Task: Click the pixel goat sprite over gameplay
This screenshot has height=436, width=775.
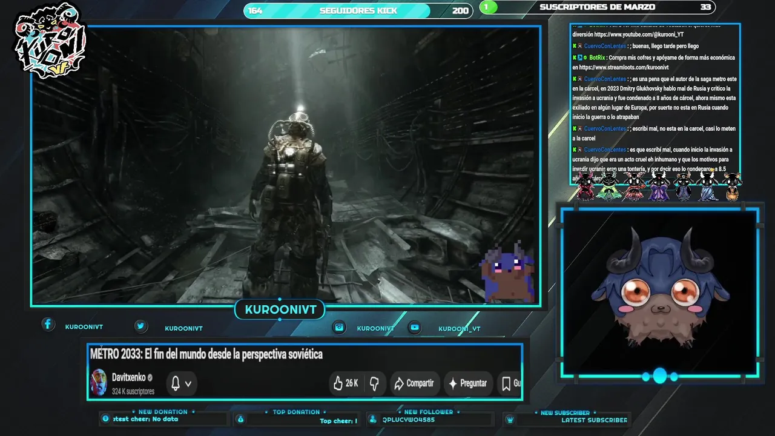Action: pyautogui.click(x=507, y=272)
